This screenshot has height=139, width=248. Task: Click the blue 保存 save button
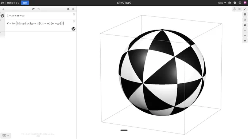pyautogui.click(x=25, y=3)
